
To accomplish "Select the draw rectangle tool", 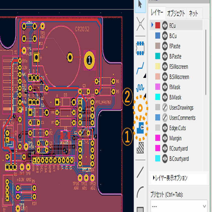I will pyautogui.click(x=140, y=209).
